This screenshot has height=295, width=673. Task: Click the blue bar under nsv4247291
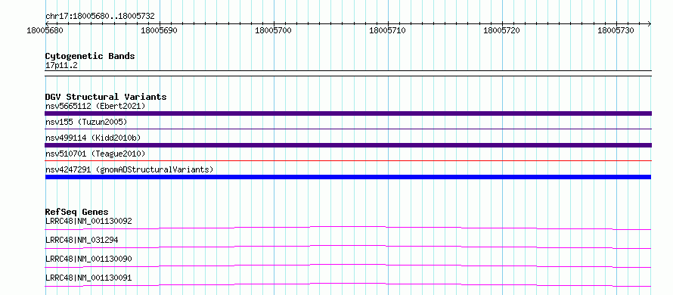pyautogui.click(x=348, y=177)
